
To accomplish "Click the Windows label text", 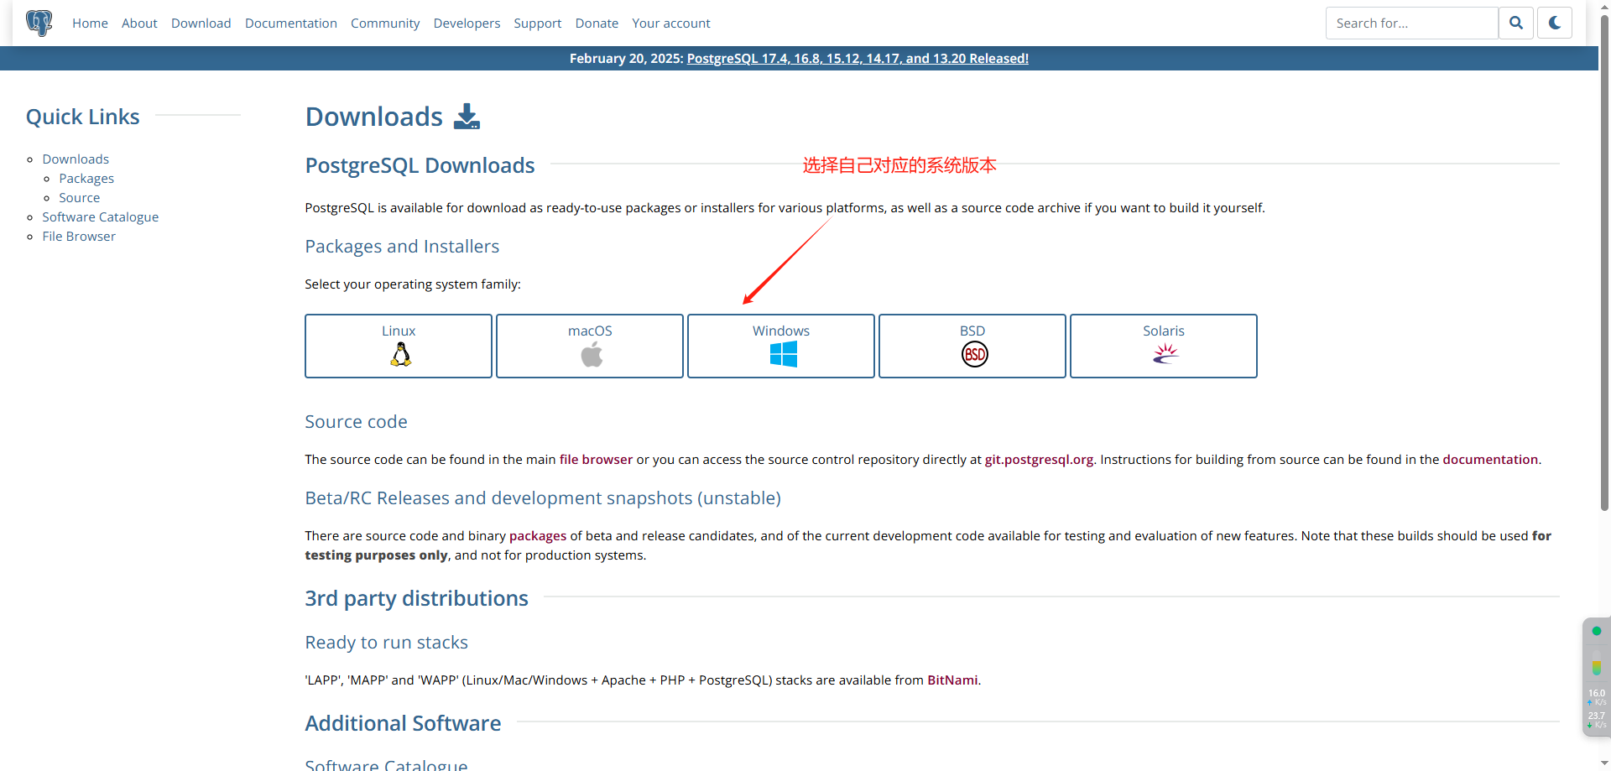I will pos(781,331).
